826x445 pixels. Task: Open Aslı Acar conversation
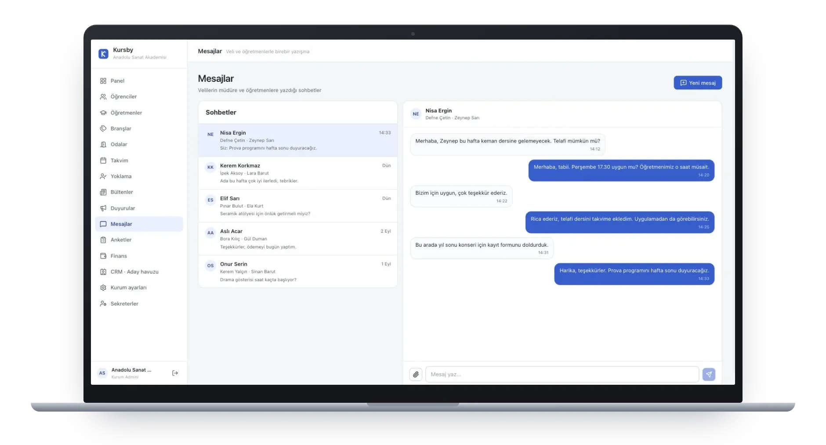coord(298,239)
